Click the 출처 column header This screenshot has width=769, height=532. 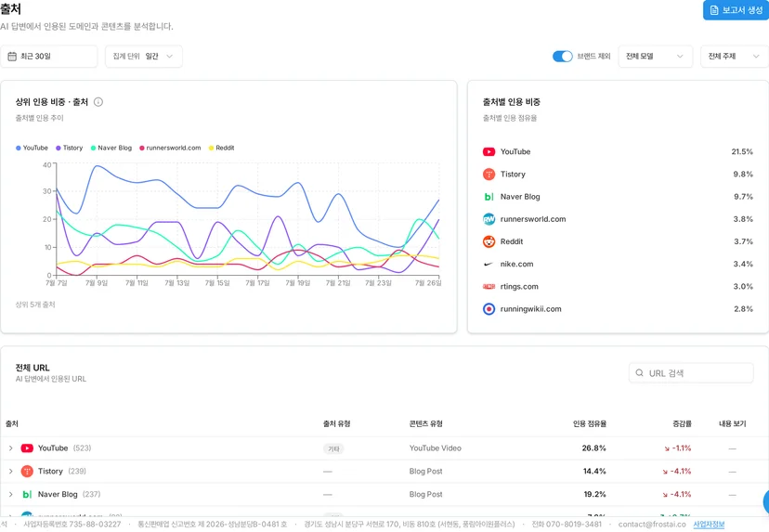pos(12,423)
